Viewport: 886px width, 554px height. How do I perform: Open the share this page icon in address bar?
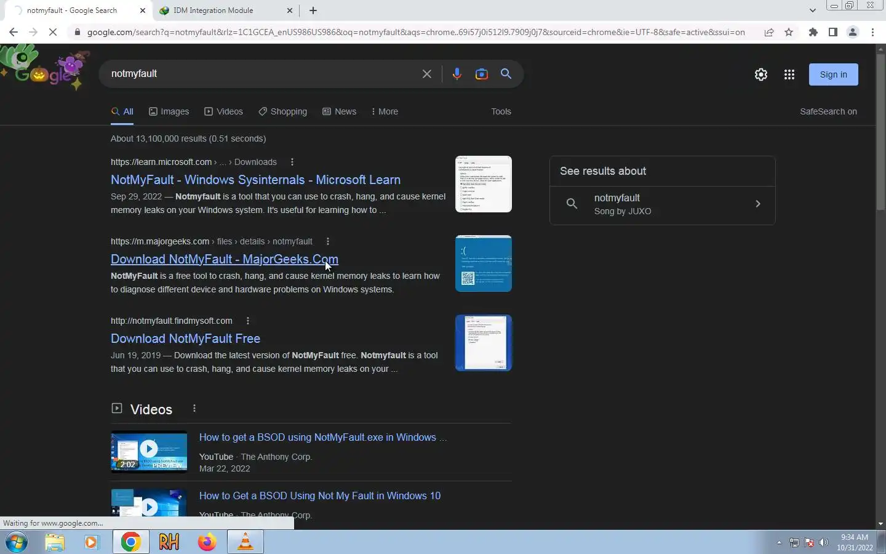pos(769,32)
